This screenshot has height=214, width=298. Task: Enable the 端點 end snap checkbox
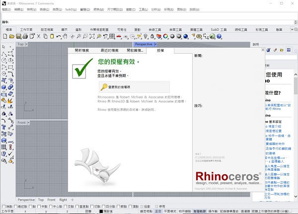click(x=3, y=207)
